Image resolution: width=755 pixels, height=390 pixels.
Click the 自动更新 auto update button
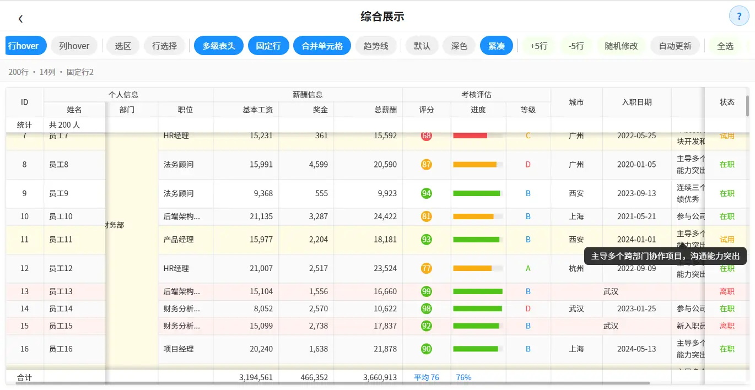tap(675, 46)
